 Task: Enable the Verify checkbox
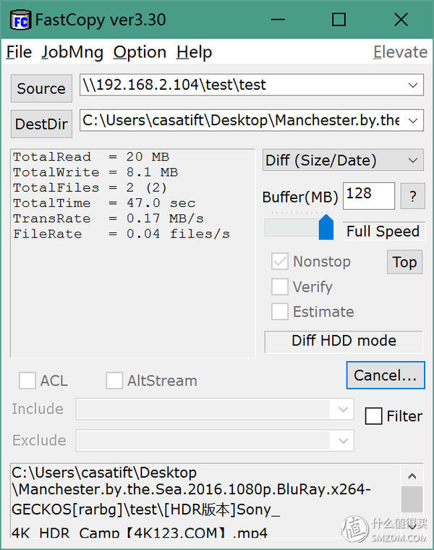click(x=280, y=287)
